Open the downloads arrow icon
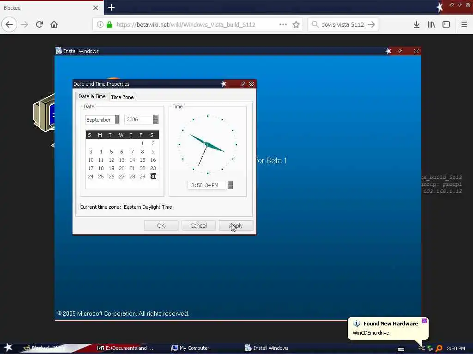The width and height of the screenshot is (473, 354). [417, 24]
